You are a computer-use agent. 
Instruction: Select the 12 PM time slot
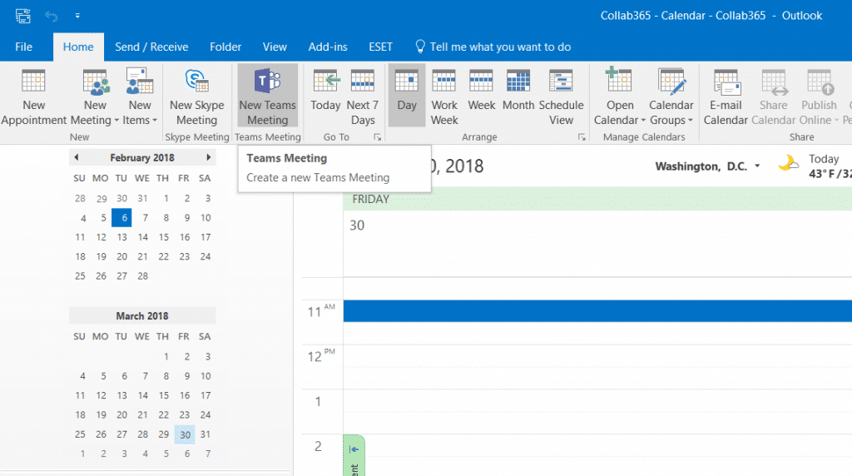point(597,356)
